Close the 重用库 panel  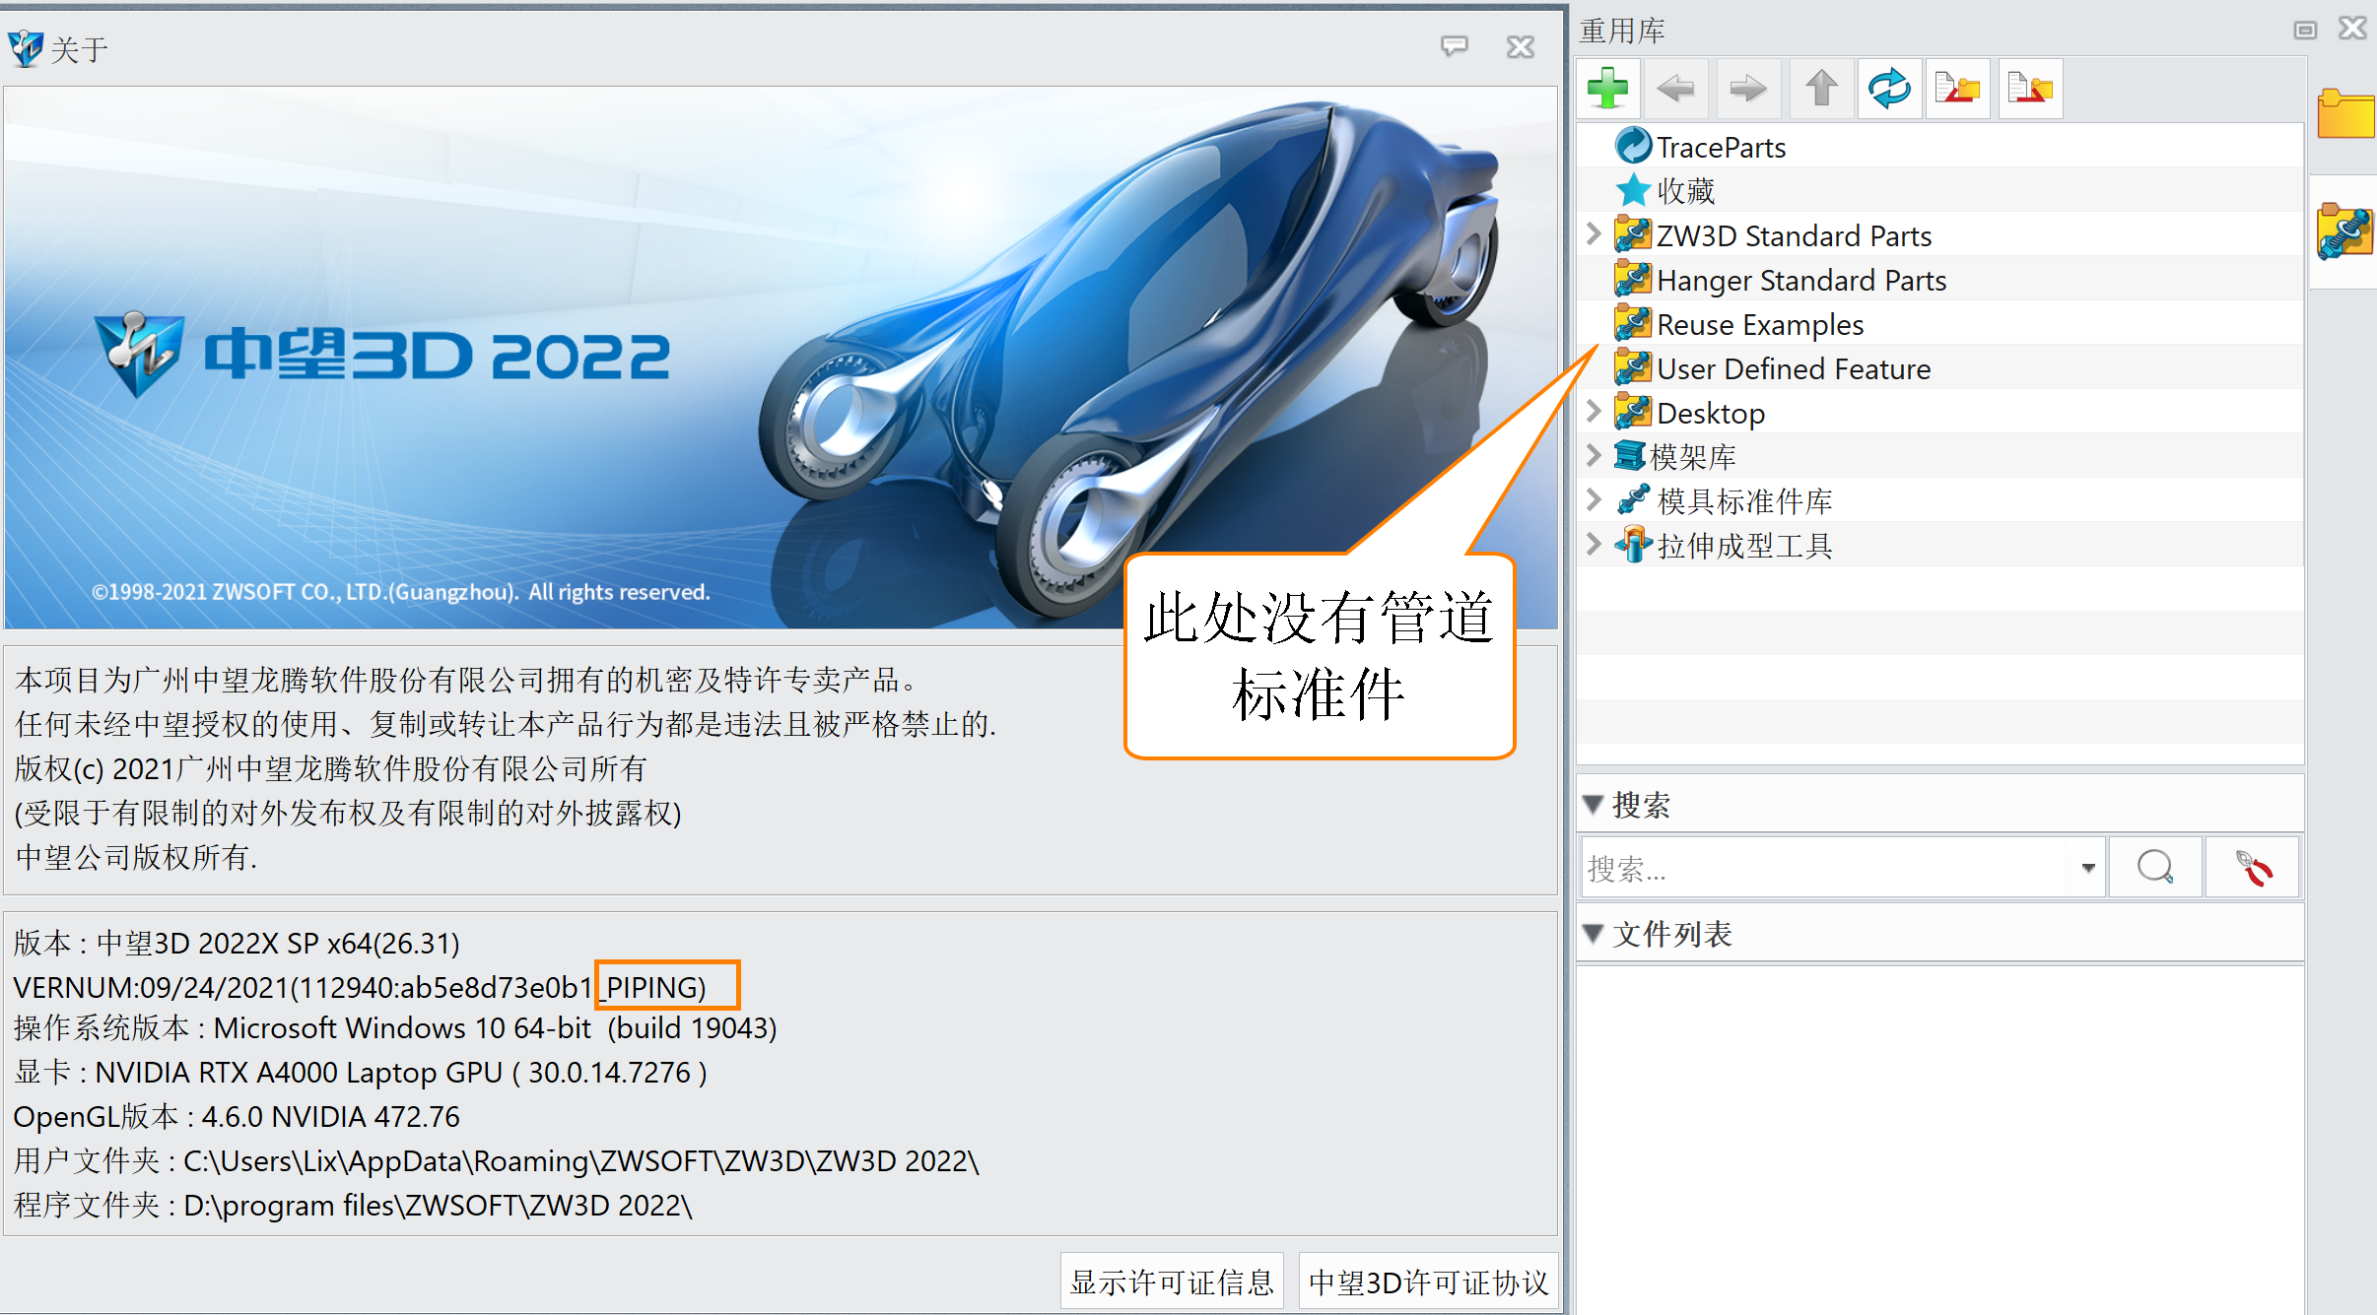coord(2353,28)
